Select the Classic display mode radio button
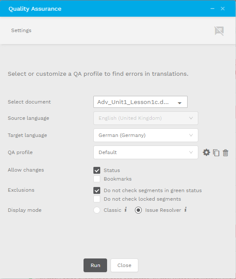Viewport: 236px width, 279px height. pyautogui.click(x=97, y=210)
